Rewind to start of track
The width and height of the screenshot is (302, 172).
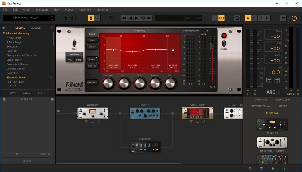[x=124, y=18]
